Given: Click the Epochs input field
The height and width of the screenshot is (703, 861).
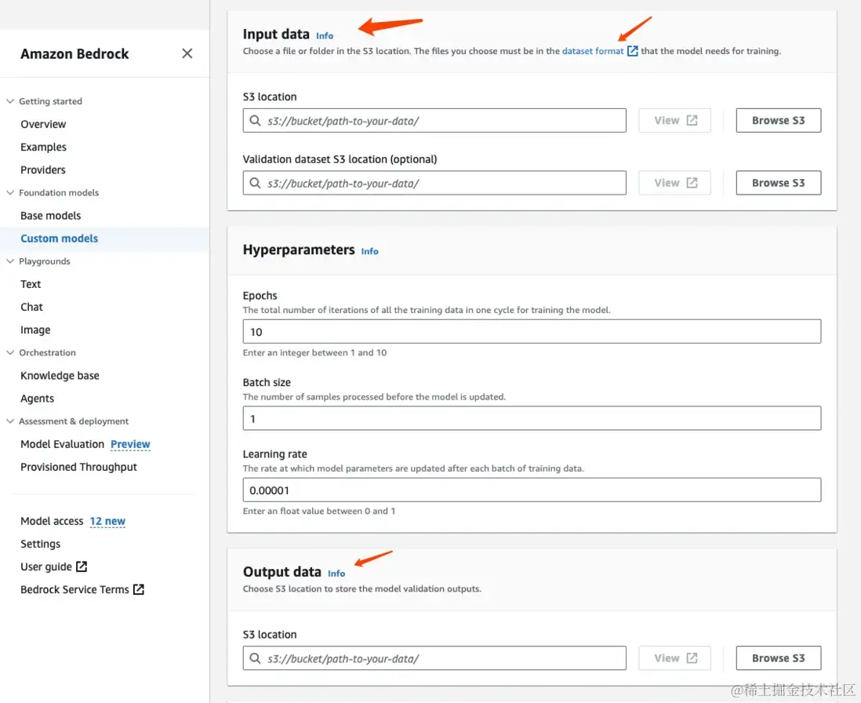Looking at the screenshot, I should pos(532,332).
